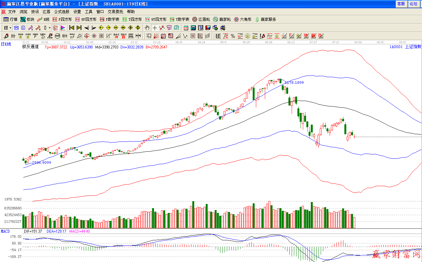Image resolution: width=422 pixels, height=262 pixels.
Task: Open the 公式选股 menu
Action: pos(62,12)
